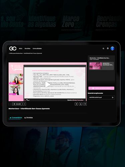
Task: Click the Ir para o próximo módulo button
Action: tap(101, 88)
